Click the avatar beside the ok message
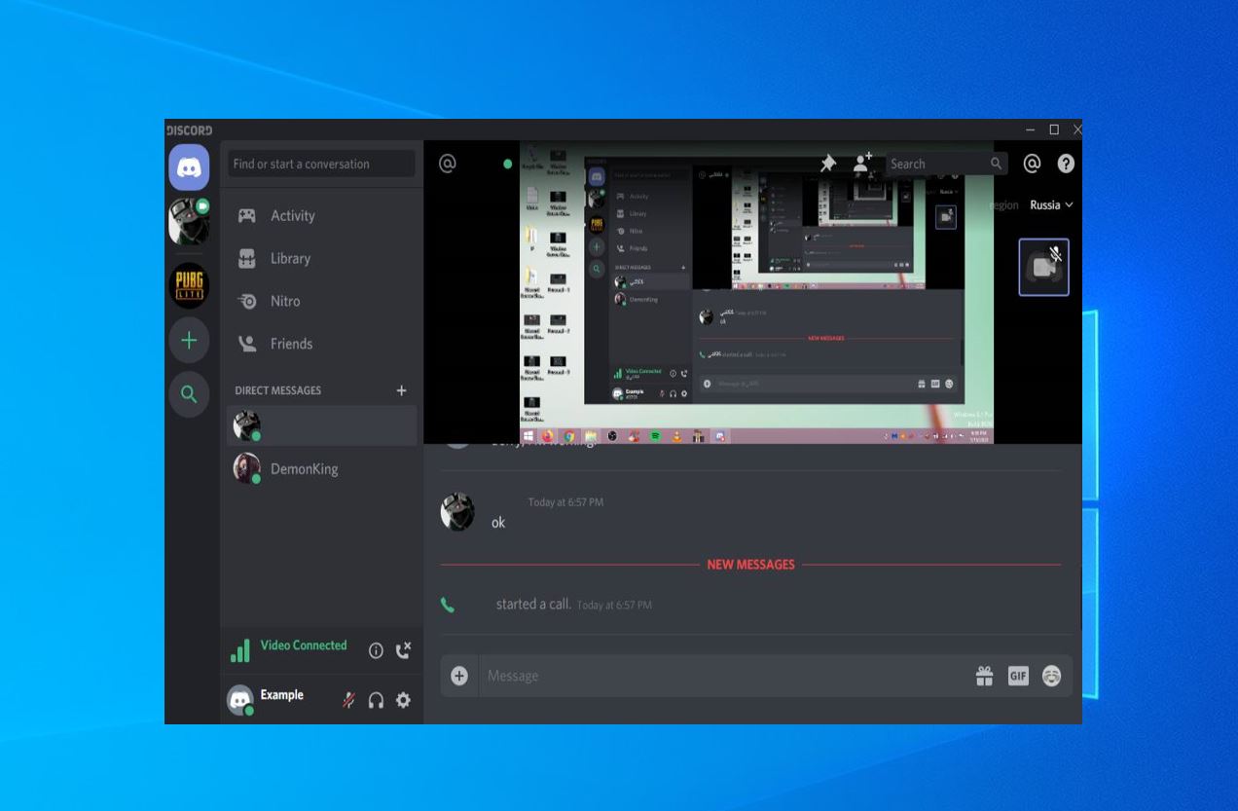 point(457,512)
